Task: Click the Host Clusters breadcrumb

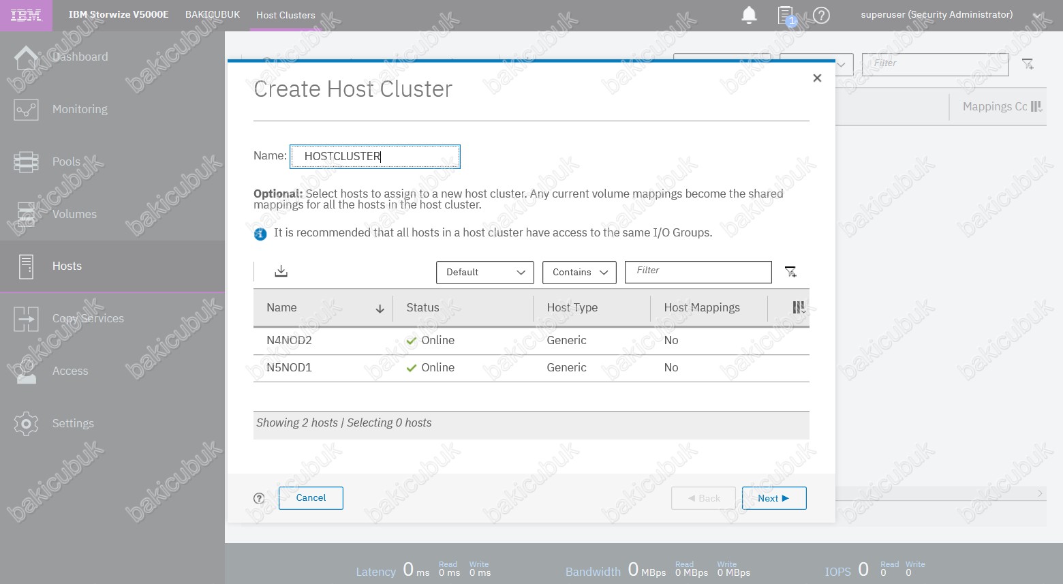Action: 286,15
